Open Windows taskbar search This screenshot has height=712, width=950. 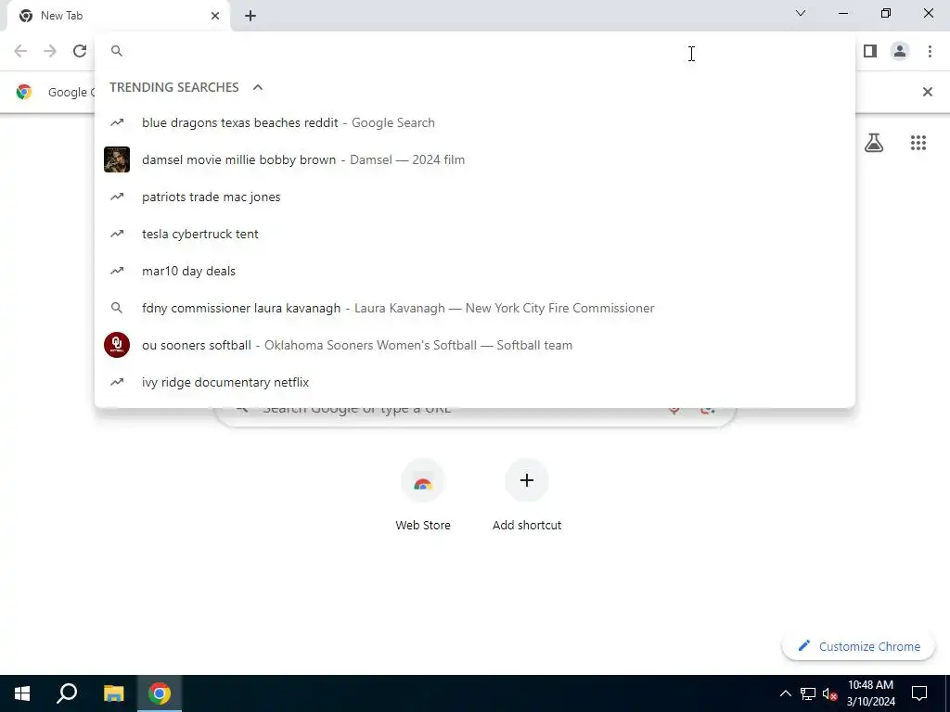[x=67, y=693]
